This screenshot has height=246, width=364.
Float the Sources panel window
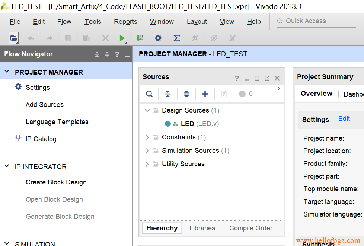pyautogui.click(x=267, y=78)
